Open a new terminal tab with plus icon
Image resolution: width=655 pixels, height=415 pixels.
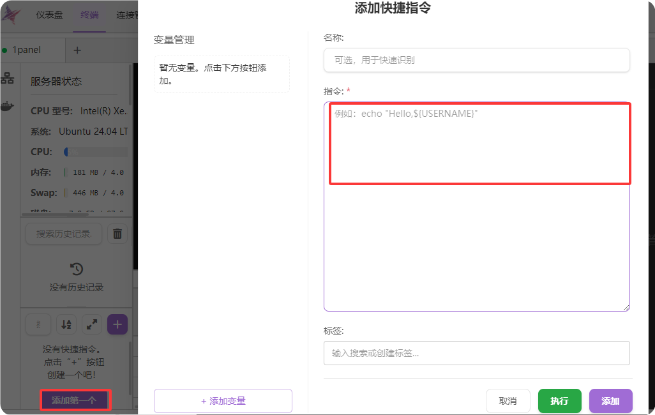pyautogui.click(x=77, y=50)
